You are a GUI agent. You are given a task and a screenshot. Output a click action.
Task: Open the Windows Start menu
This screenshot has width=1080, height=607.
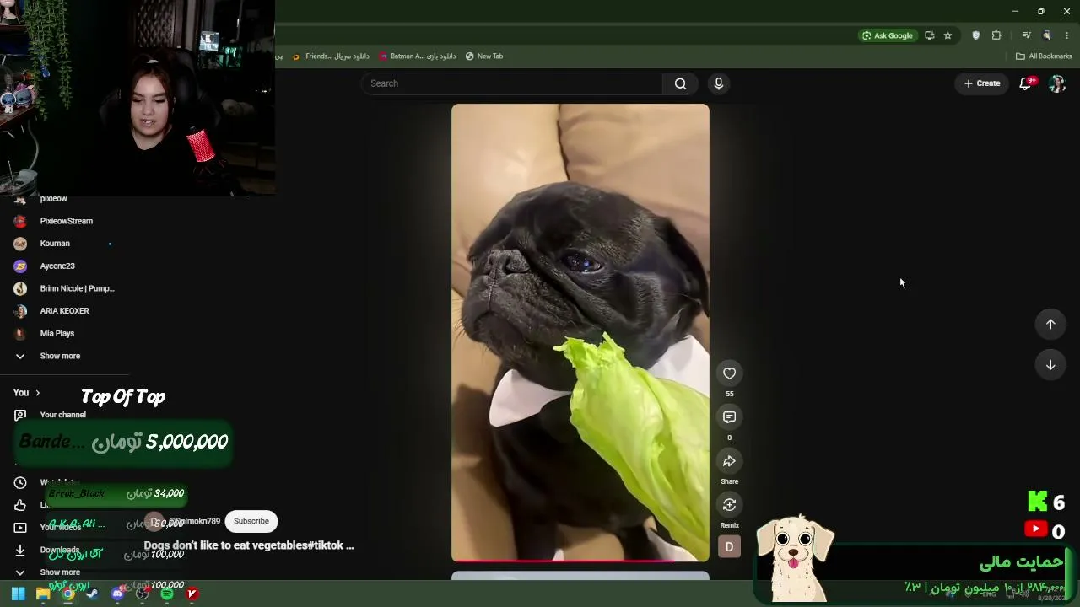pos(18,594)
